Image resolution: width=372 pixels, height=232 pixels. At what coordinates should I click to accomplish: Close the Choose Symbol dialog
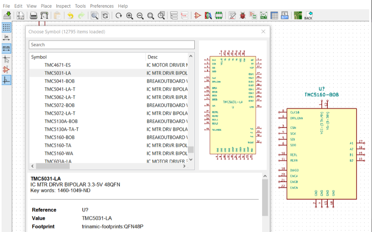pos(263,31)
